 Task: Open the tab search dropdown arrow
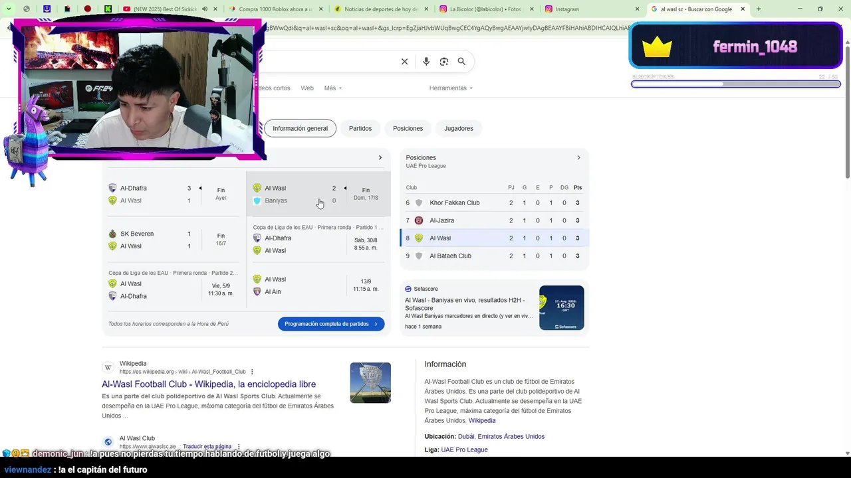pos(9,9)
